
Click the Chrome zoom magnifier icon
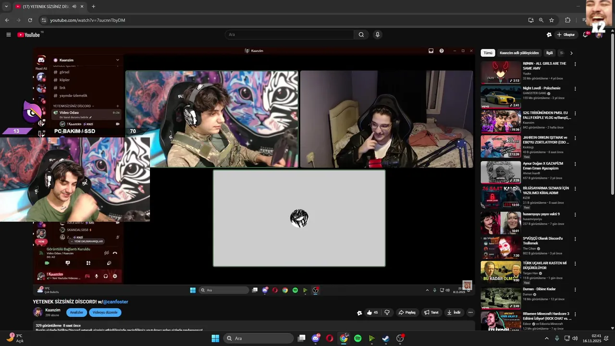point(541,20)
